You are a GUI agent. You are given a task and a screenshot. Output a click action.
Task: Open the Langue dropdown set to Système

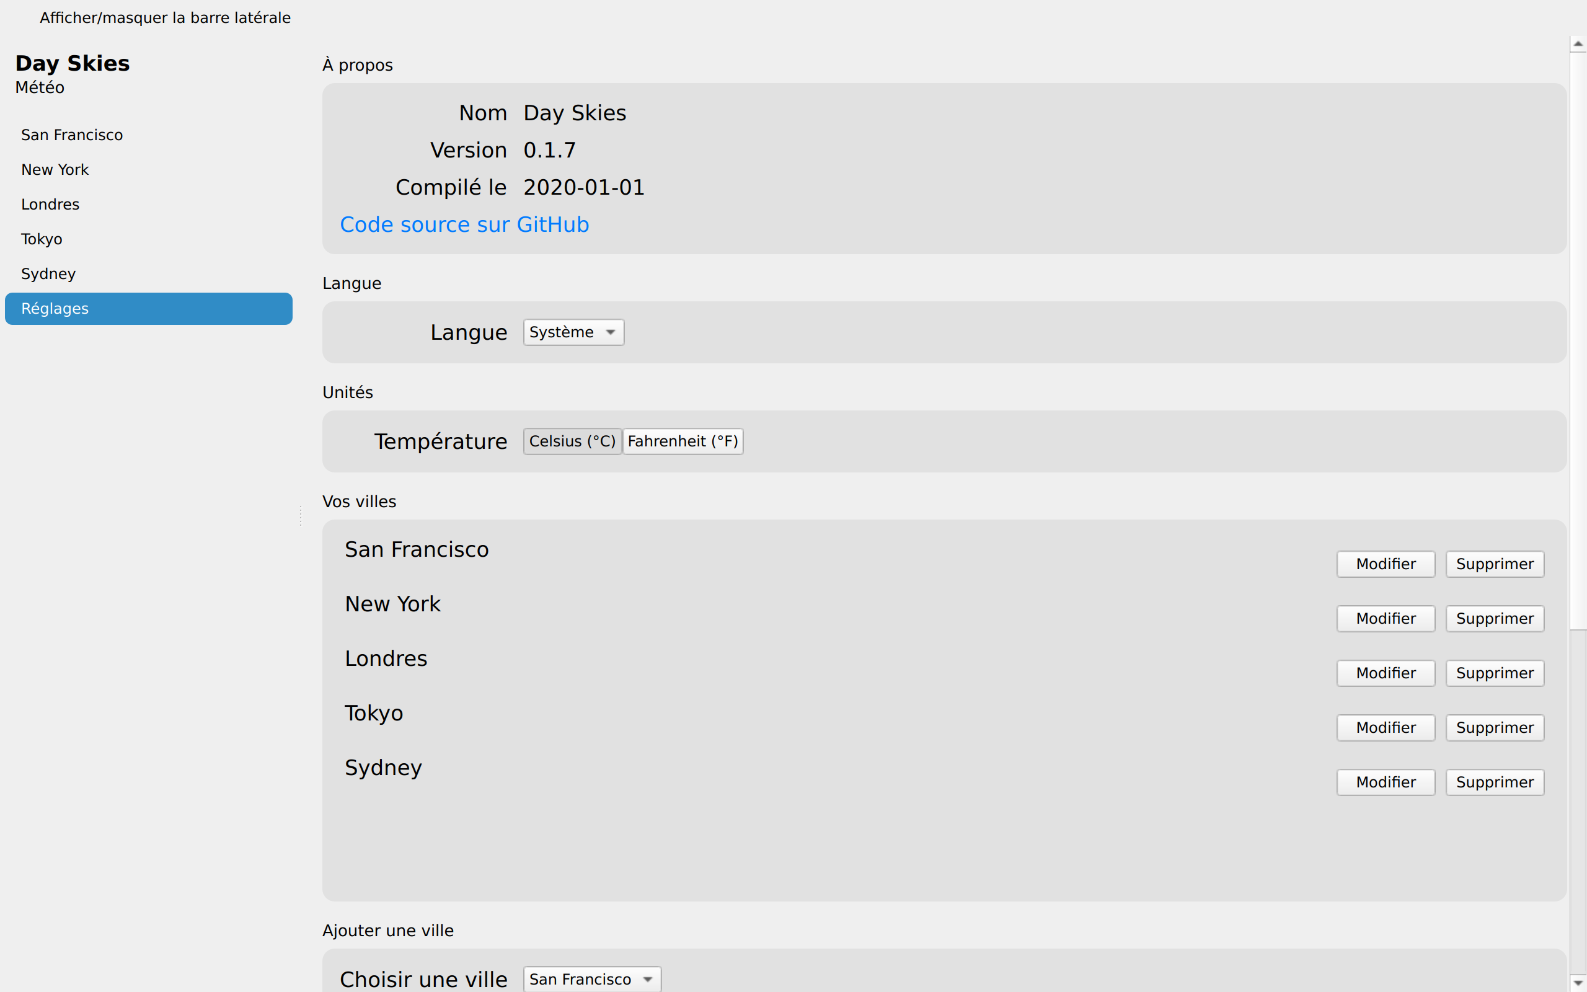click(573, 332)
